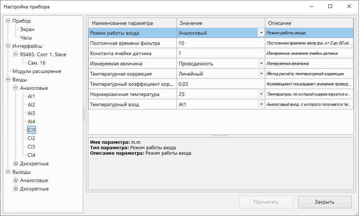Expand the Аналоговые outputs node
Screen dimensions: 359x216
tap(16, 180)
